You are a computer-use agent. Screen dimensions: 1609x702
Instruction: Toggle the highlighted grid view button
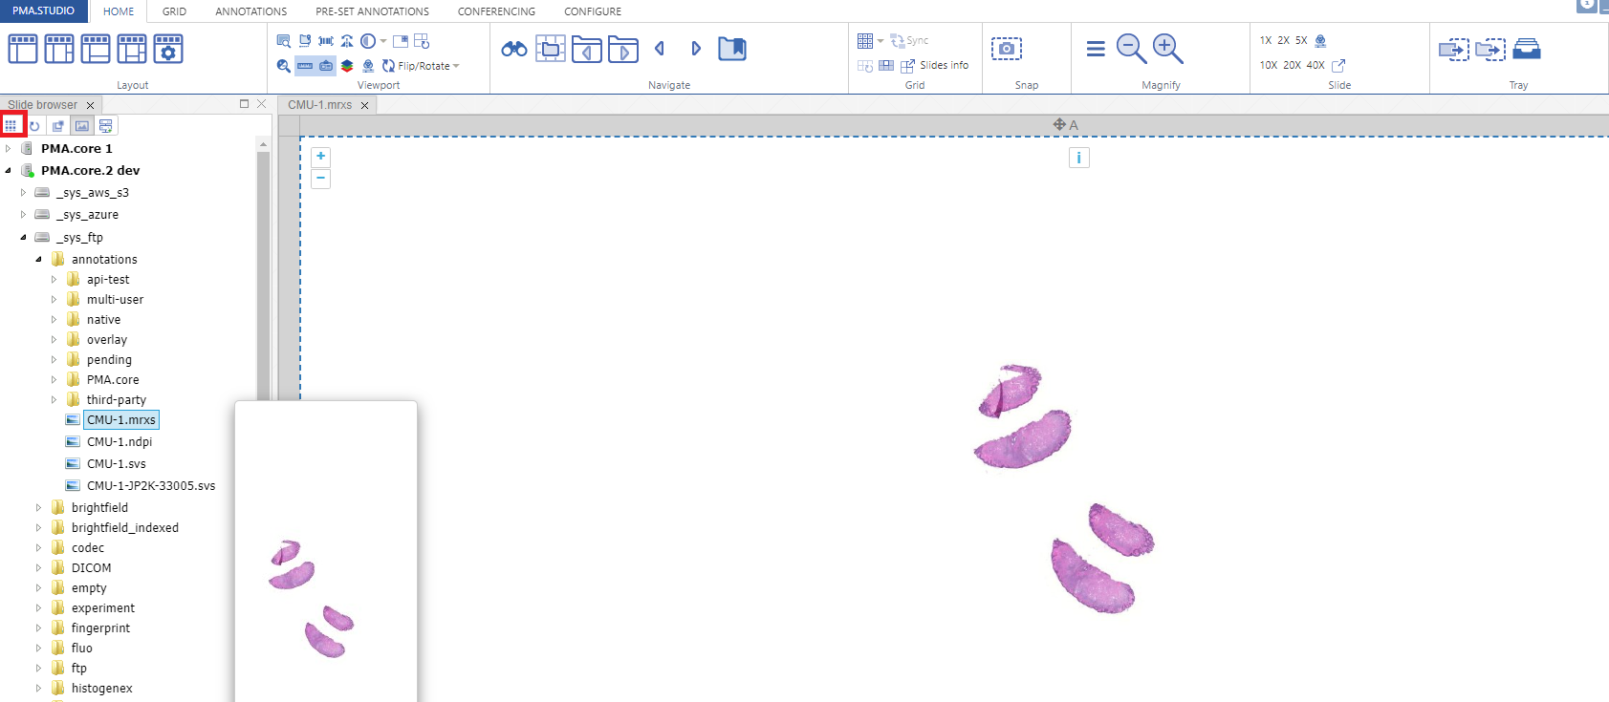point(11,126)
